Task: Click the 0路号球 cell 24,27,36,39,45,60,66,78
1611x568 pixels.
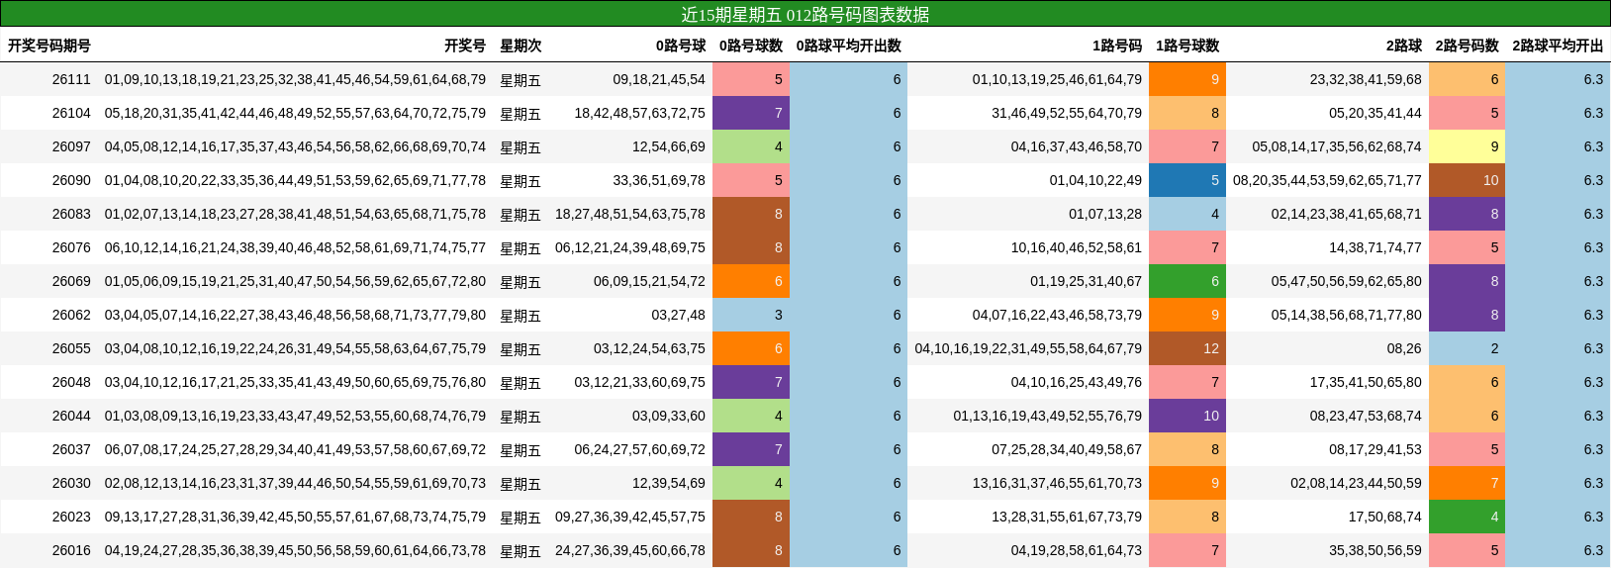Action: [x=630, y=550]
